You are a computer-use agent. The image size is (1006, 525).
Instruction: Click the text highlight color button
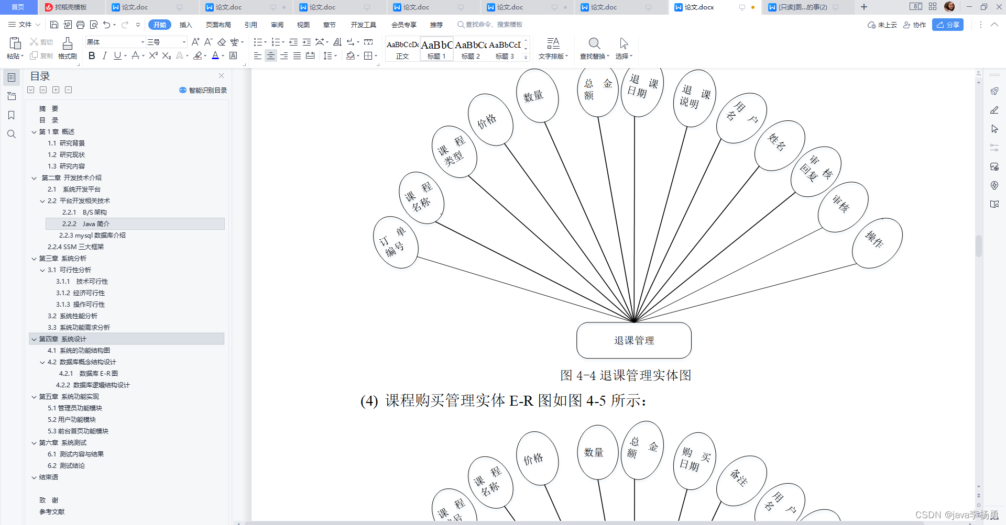click(198, 55)
